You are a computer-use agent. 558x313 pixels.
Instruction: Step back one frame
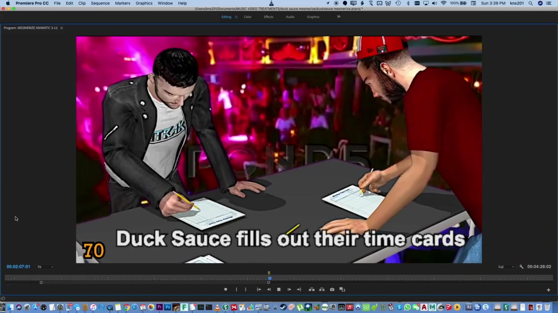[x=269, y=290]
